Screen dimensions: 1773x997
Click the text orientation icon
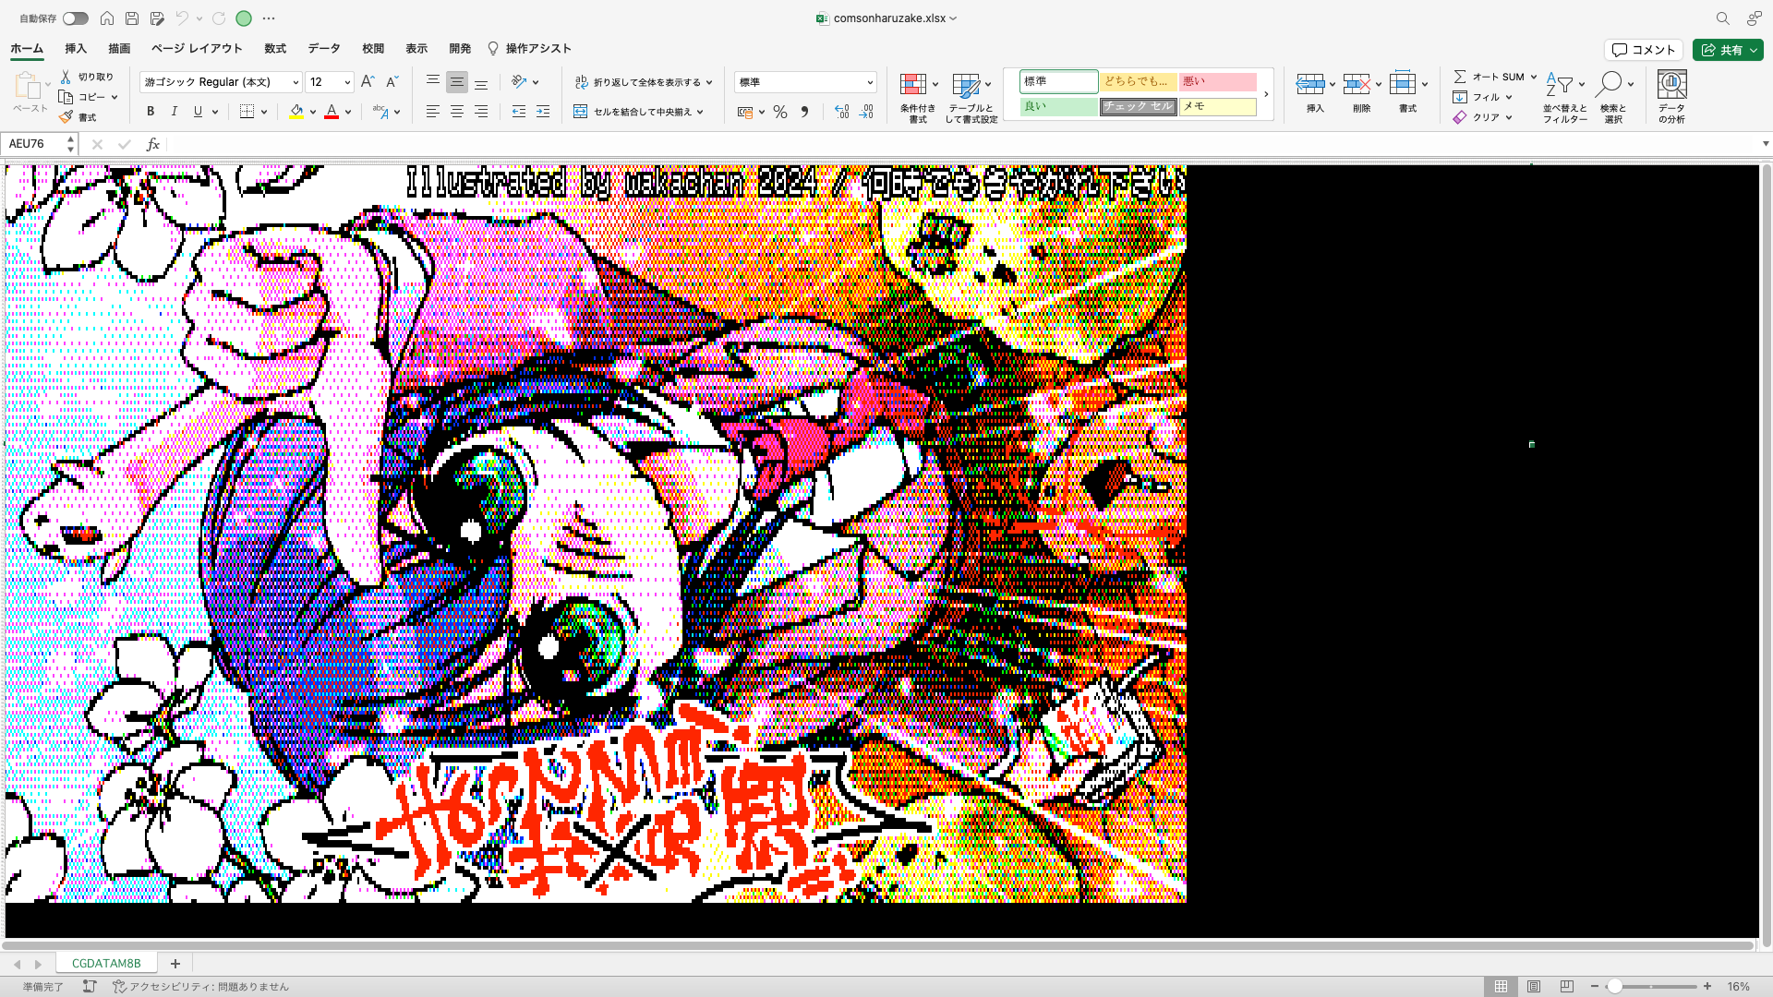tap(520, 82)
